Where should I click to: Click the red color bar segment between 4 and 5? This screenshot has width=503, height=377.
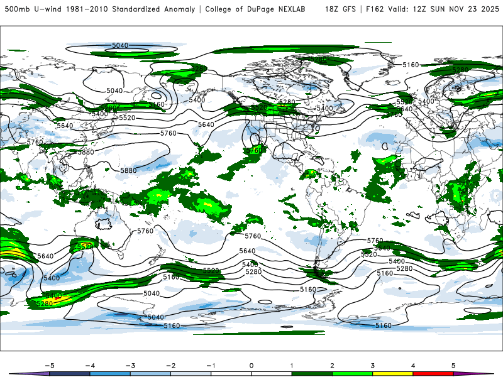[433, 374]
